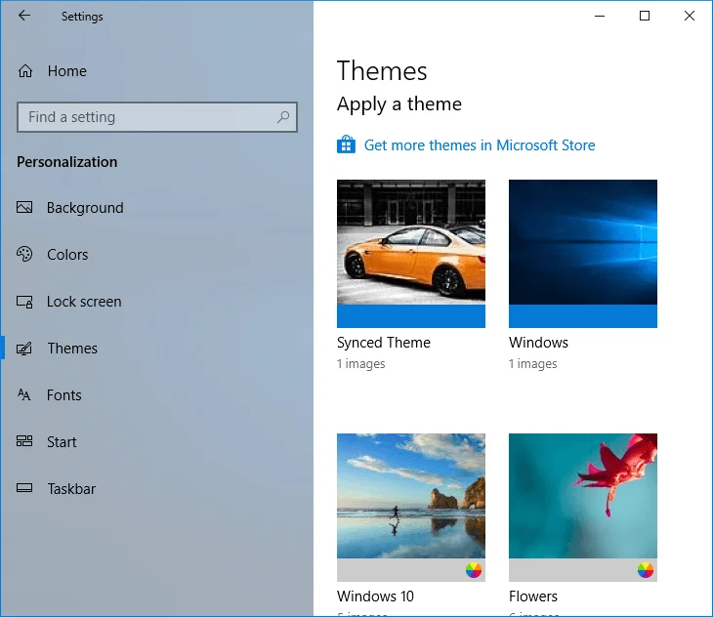Viewport: 713px width, 617px height.
Task: Click the Microsoft Store bag icon
Action: (x=346, y=144)
